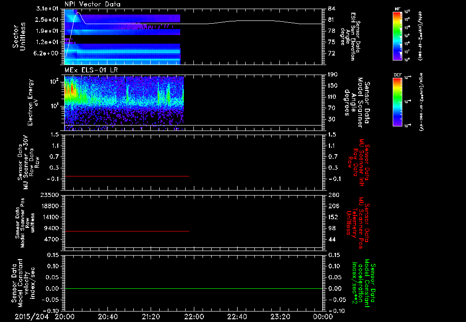Click the '2.5e+01' sector tick value
The width and height of the screenshot is (466, 322).
pos(47,20)
